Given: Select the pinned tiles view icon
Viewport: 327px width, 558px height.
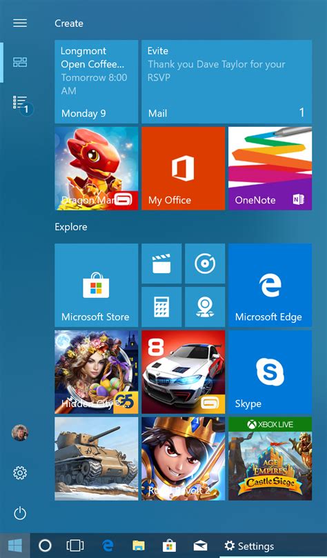Looking at the screenshot, I should (x=20, y=62).
